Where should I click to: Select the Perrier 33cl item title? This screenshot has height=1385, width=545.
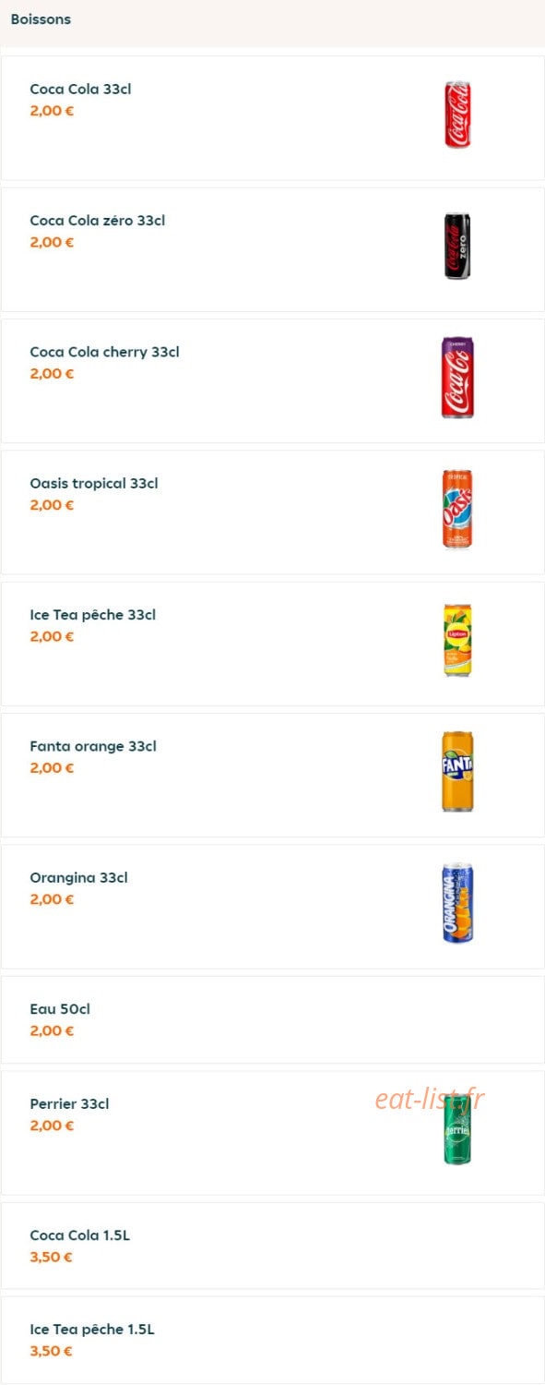click(x=69, y=1103)
